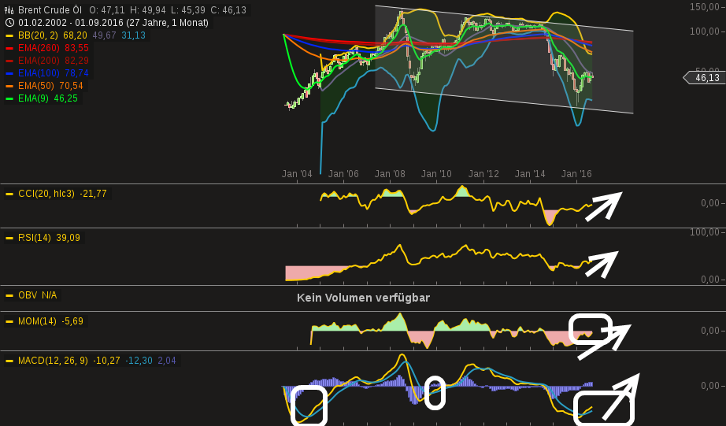Click the EMA(200) 82,29 legend entry
The width and height of the screenshot is (726, 426).
tap(54, 61)
